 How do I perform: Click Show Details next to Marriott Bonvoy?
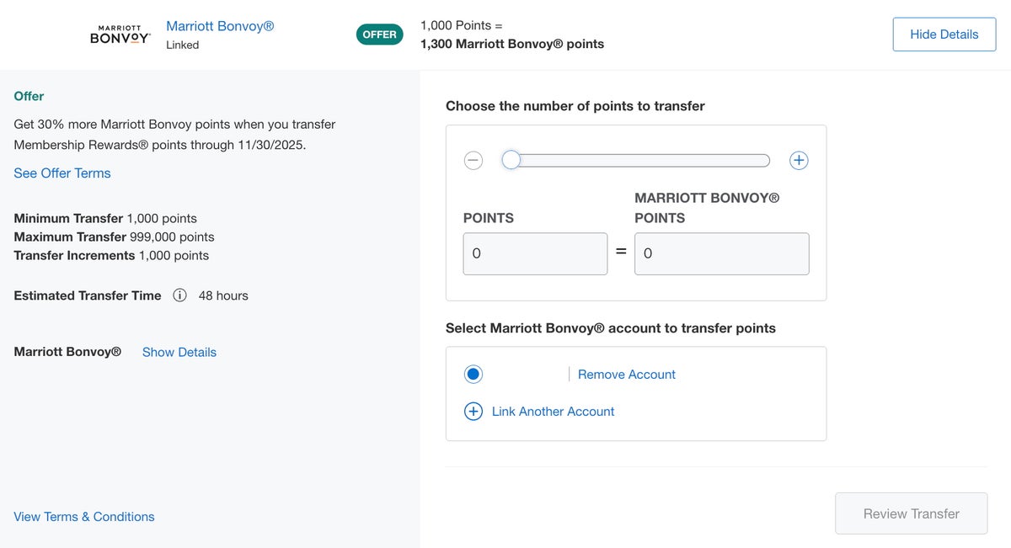click(x=179, y=351)
